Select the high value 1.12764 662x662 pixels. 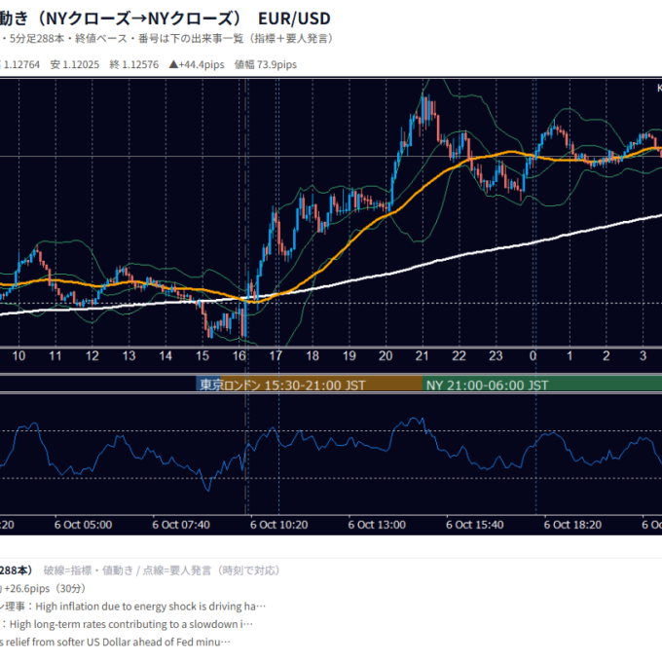click(x=20, y=64)
